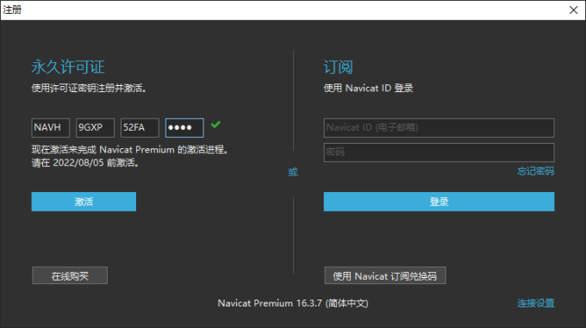Focus the NAVH license key field

[x=51, y=127]
